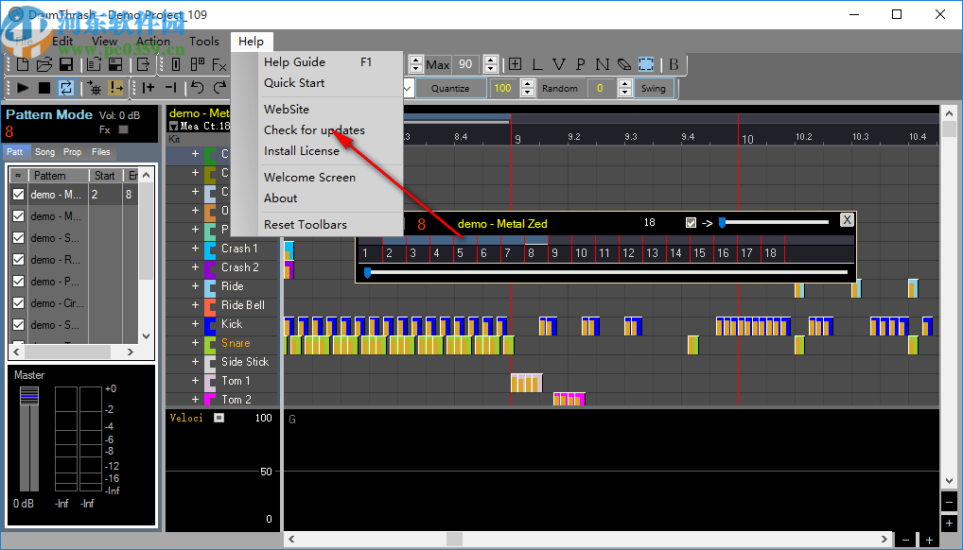963x550 pixels.
Task: Click the Play button in transport toolbar
Action: pyautogui.click(x=23, y=88)
